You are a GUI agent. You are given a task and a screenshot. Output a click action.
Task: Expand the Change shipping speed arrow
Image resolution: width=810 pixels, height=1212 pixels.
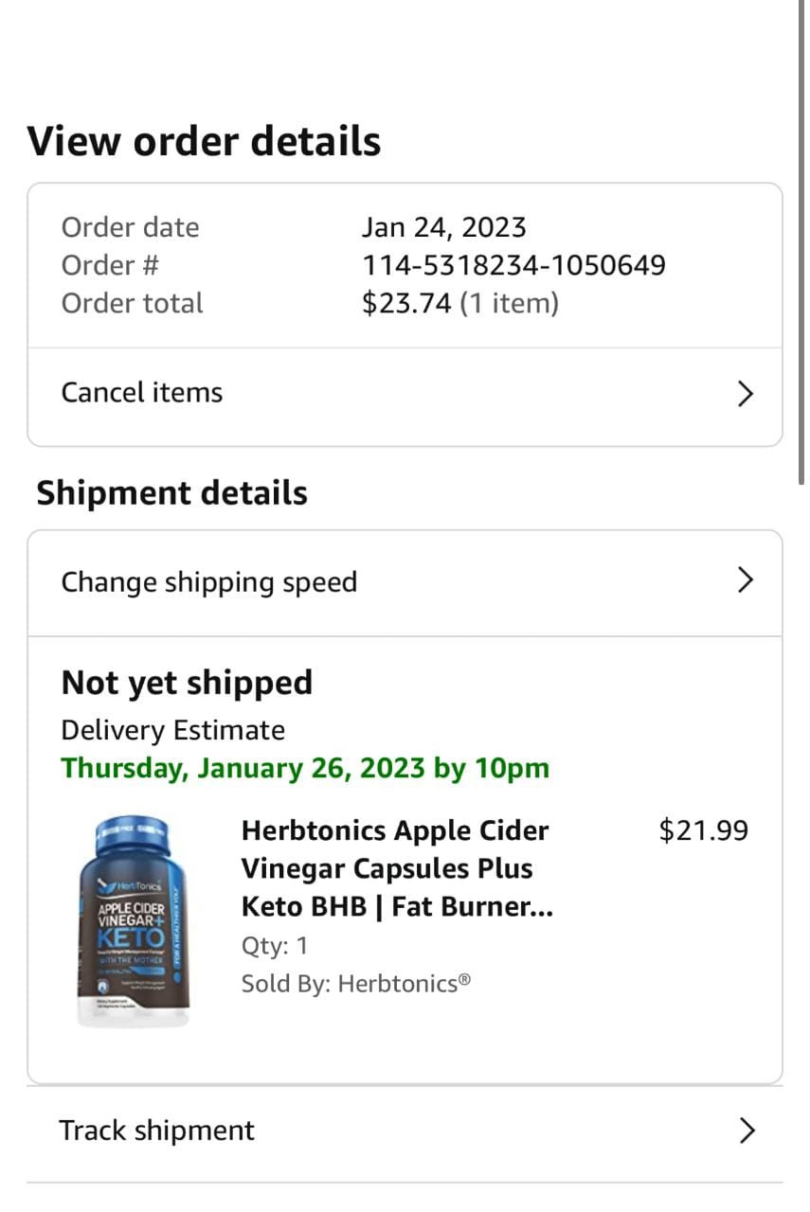click(x=746, y=580)
